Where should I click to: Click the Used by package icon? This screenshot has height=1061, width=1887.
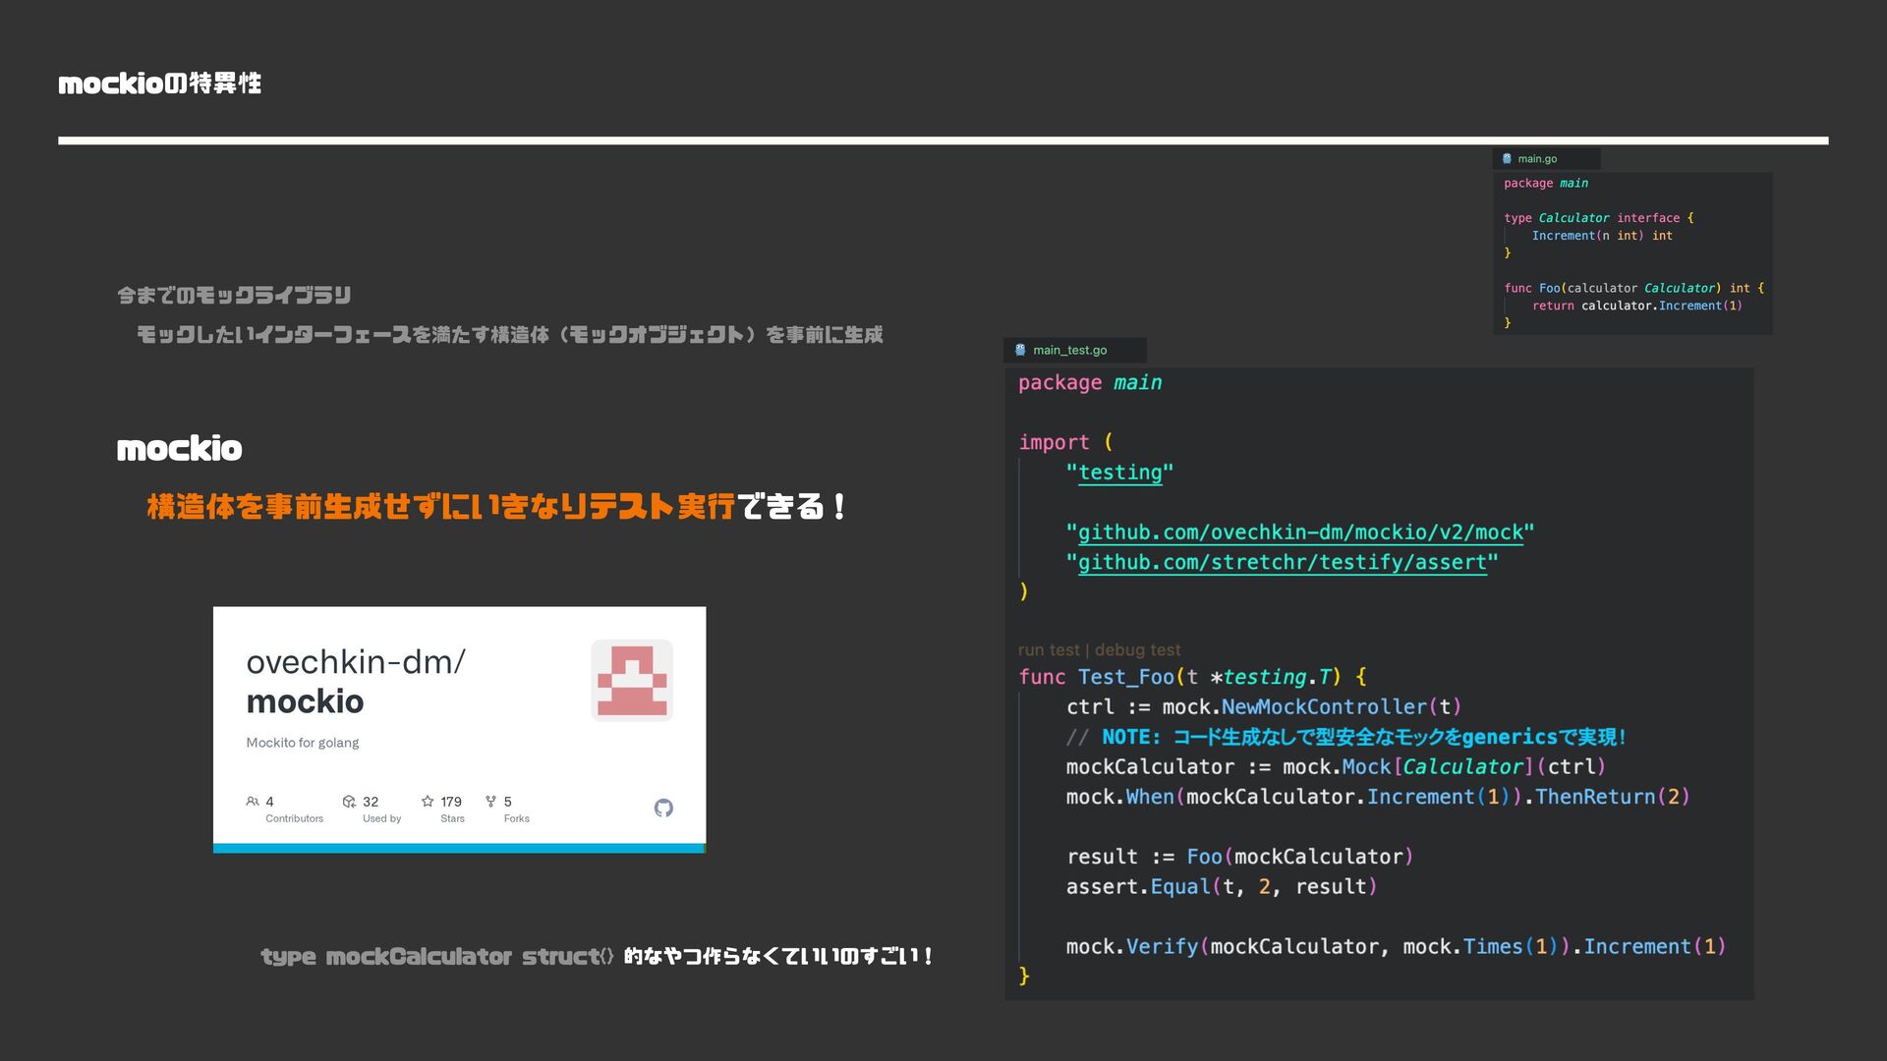[x=349, y=802]
